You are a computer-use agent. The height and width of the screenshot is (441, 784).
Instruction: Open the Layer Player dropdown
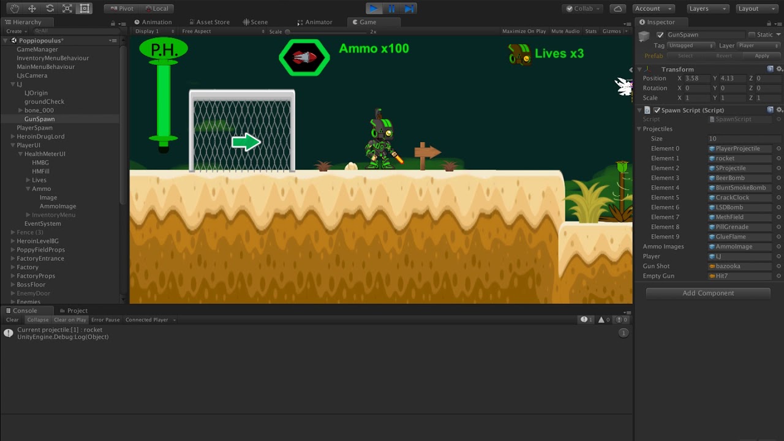tap(758, 45)
